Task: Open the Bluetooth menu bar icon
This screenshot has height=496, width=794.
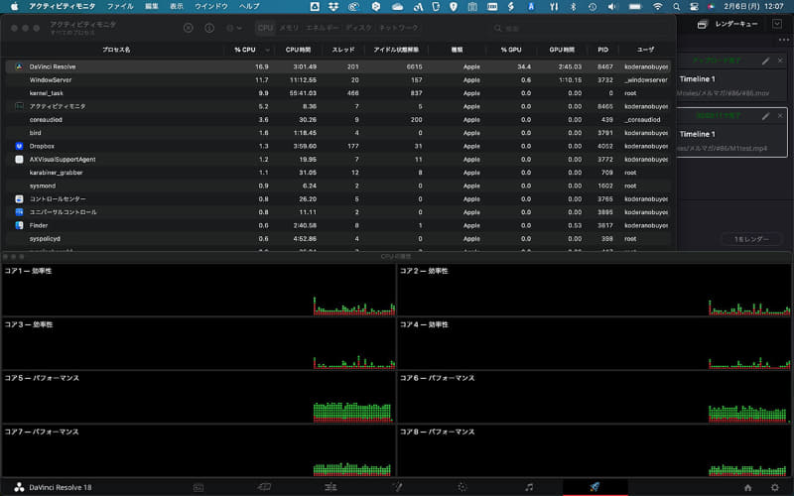Action: point(574,6)
